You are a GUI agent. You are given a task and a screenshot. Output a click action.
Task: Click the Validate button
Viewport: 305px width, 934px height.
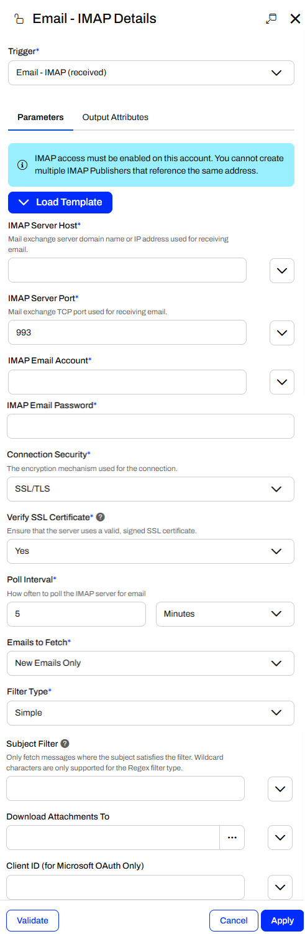(32, 920)
